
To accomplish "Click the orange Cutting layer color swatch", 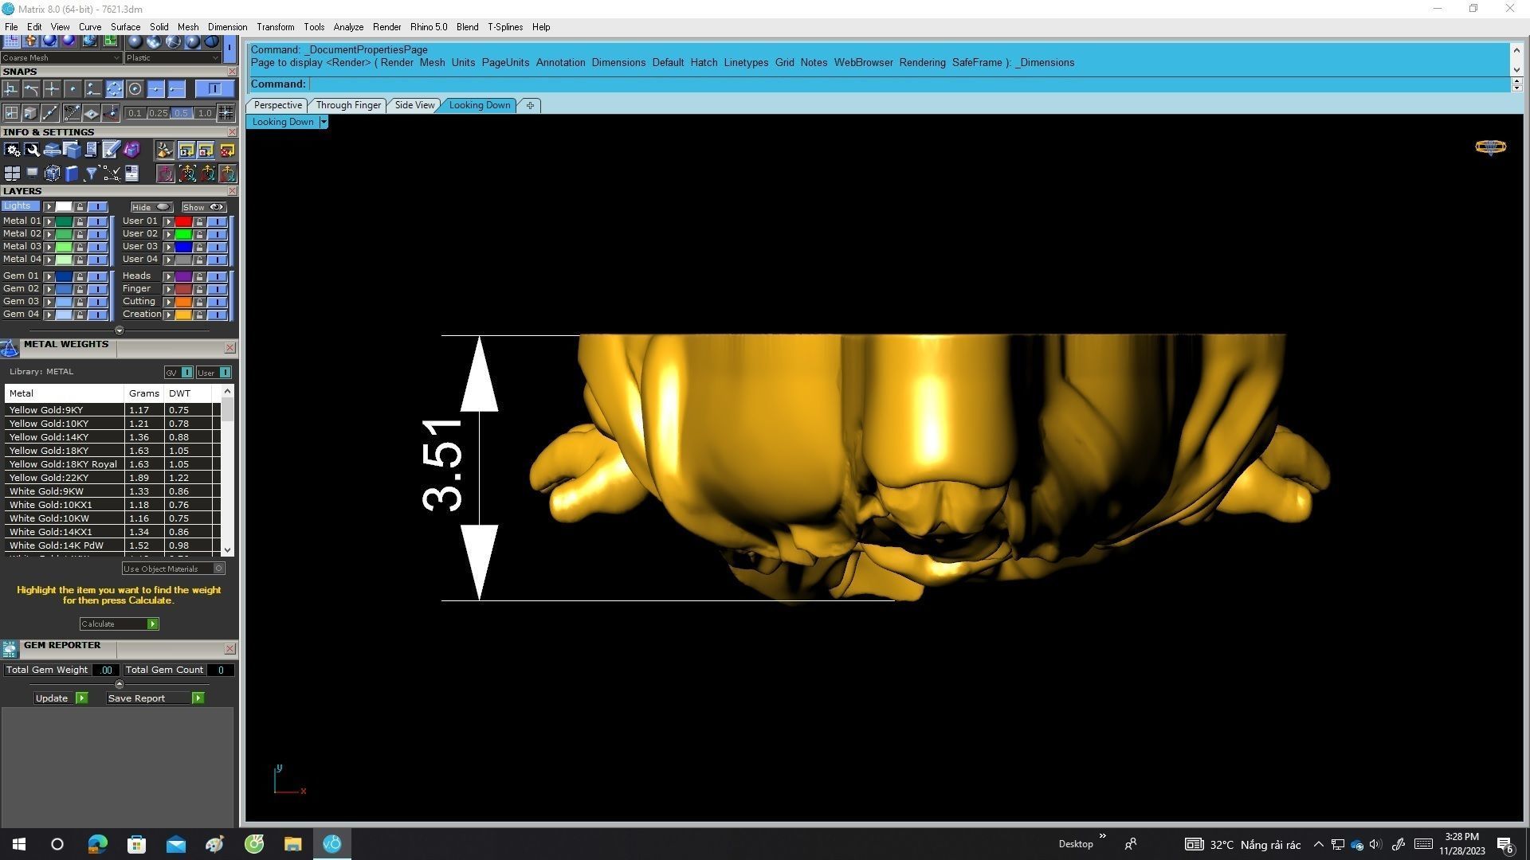I will pos(183,302).
